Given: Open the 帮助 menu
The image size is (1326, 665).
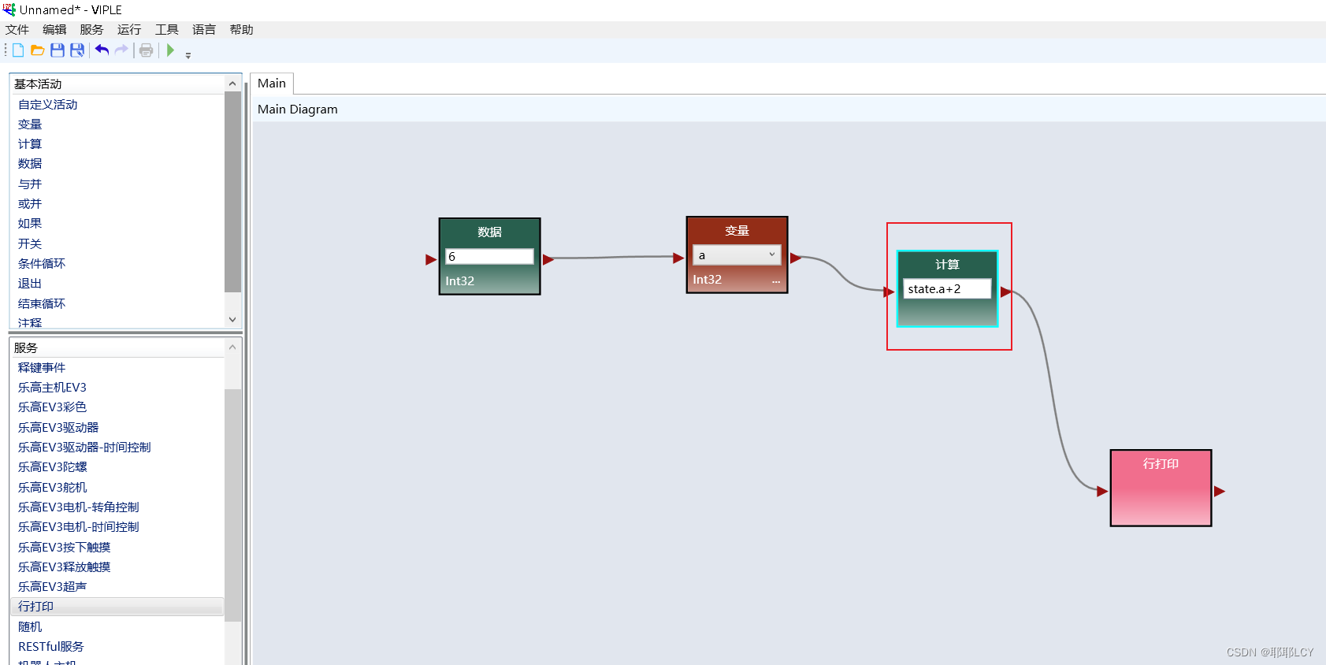Looking at the screenshot, I should pyautogui.click(x=242, y=30).
